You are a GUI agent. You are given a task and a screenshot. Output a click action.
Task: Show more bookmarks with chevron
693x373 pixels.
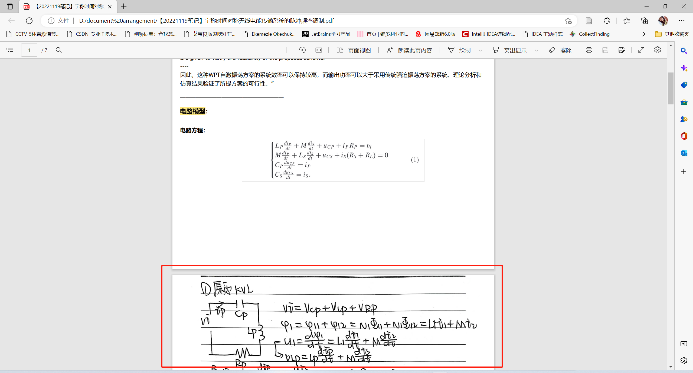point(644,34)
